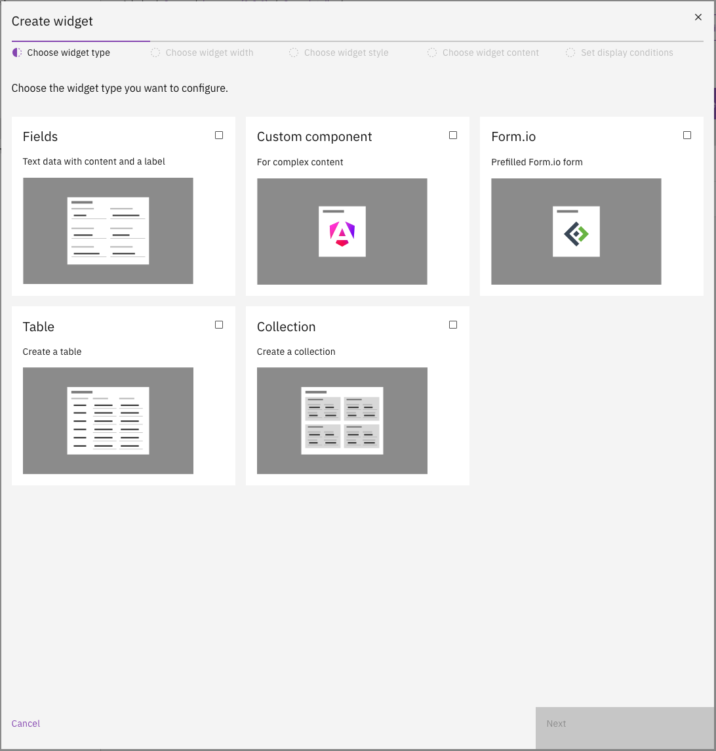Select the Form.io checkbox
The image size is (716, 751).
pos(687,135)
